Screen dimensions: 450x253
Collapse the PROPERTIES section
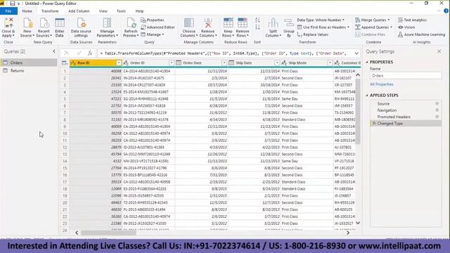point(367,63)
